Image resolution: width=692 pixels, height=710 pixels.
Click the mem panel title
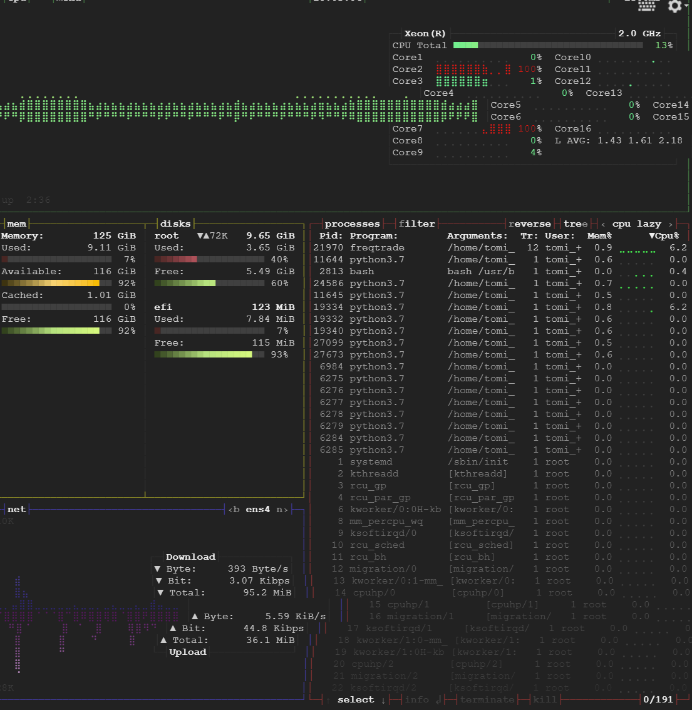click(x=16, y=223)
